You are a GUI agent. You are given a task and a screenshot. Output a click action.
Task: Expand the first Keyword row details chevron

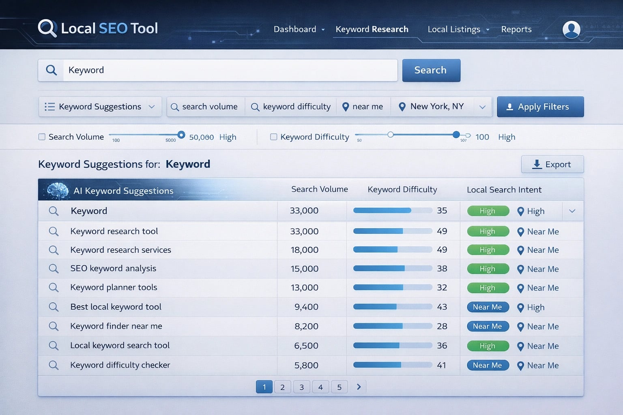click(x=572, y=211)
